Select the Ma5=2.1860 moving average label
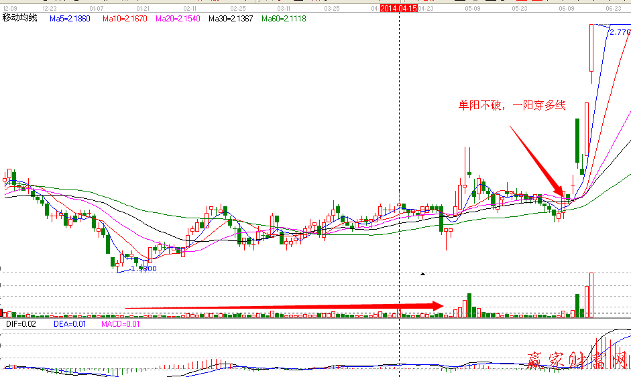The width and height of the screenshot is (631, 377). click(70, 19)
